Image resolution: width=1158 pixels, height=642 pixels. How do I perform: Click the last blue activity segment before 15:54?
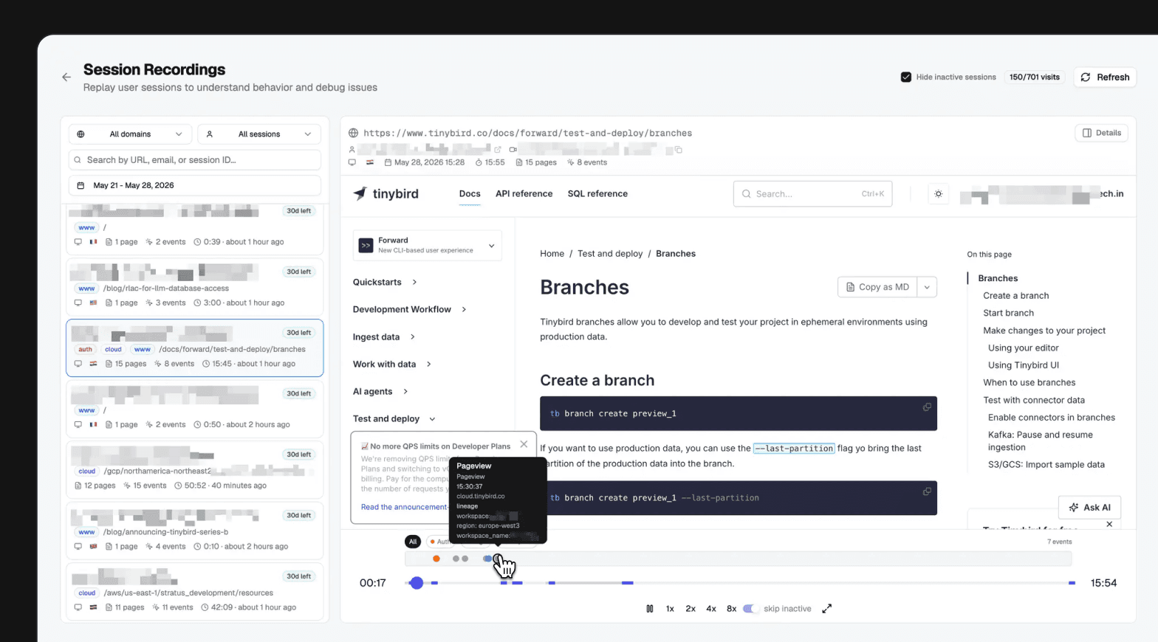tap(1072, 583)
